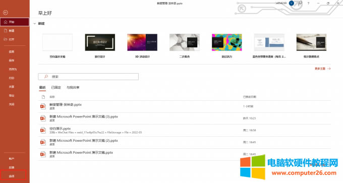Choose the 3D 浮动设计 template thumbnail
Viewport: 343px width, 183px height.
142,42
